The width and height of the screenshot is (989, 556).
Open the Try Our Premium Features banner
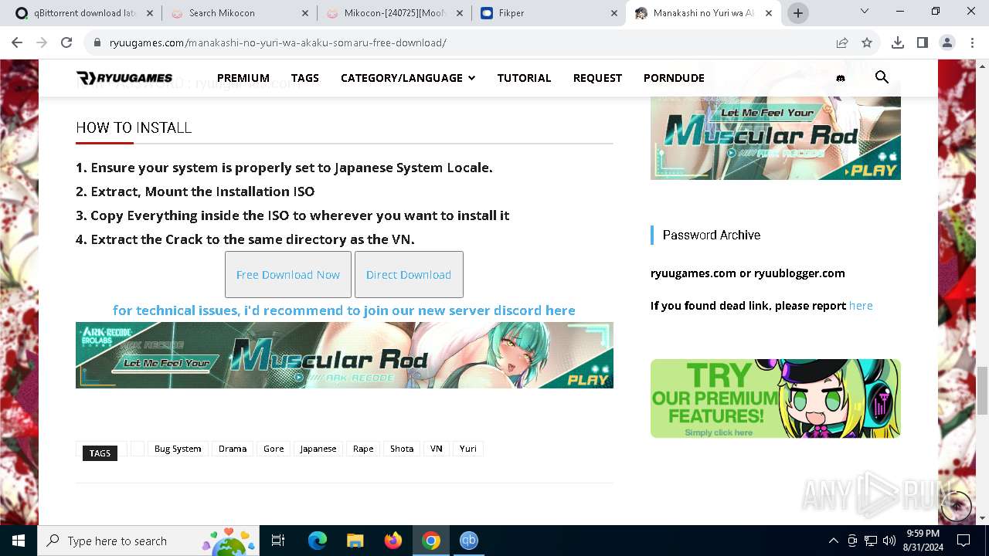click(x=775, y=398)
